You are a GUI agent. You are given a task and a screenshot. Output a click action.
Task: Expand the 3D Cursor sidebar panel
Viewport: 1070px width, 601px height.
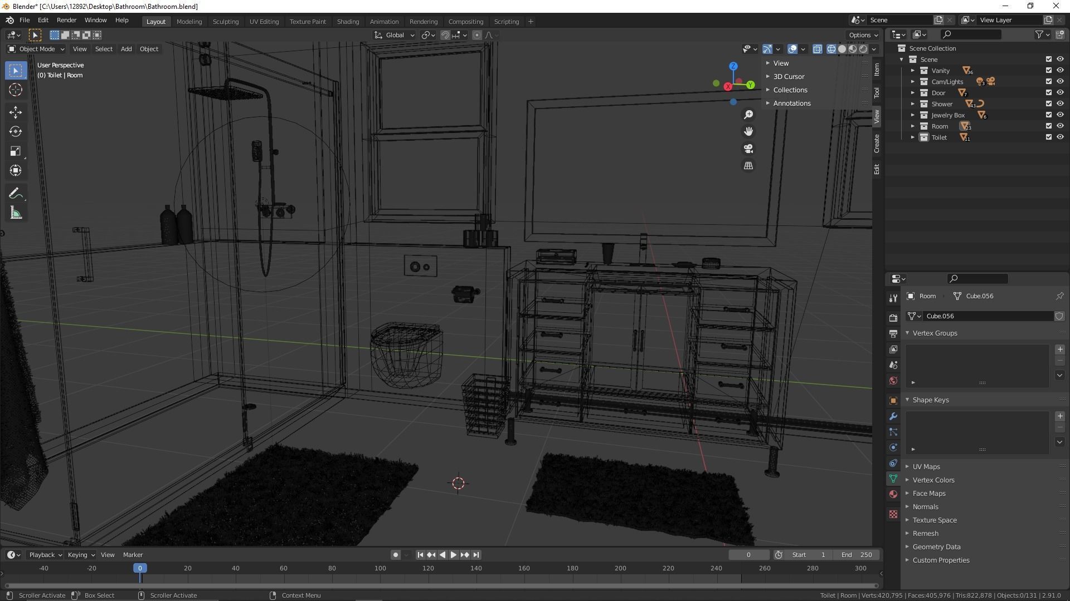tap(788, 77)
